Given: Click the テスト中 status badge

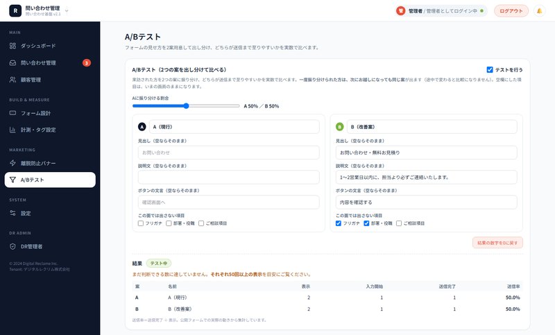Looking at the screenshot, I should 159,263.
